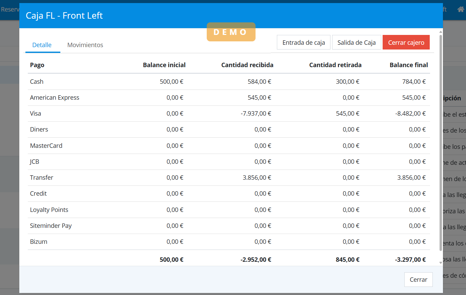
Task: Click the dialog's vertical scrollbar thumb
Action: point(441,142)
